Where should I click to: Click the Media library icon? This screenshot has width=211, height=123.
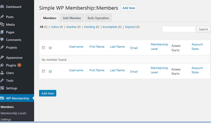[2, 24]
